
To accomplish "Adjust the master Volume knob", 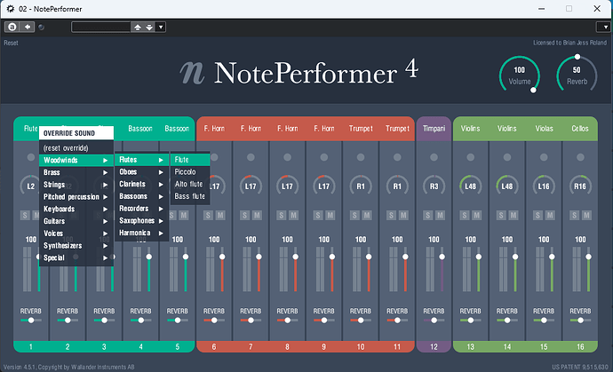I will (519, 75).
